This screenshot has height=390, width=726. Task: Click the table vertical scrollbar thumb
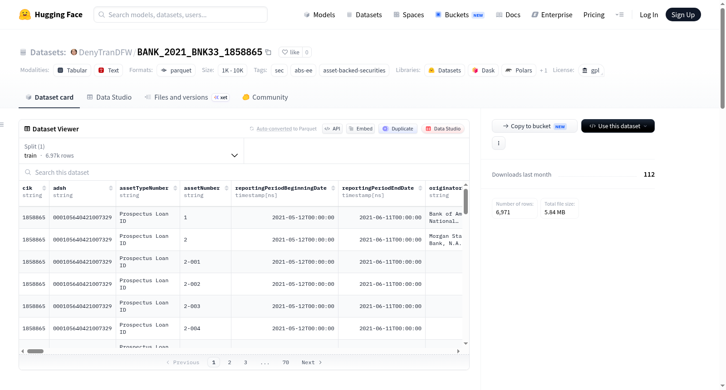[x=466, y=201]
